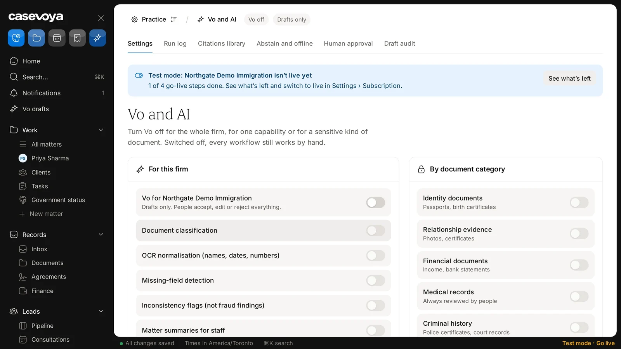The height and width of the screenshot is (349, 621).
Task: Open the Tasks icon under Work
Action: [23, 186]
